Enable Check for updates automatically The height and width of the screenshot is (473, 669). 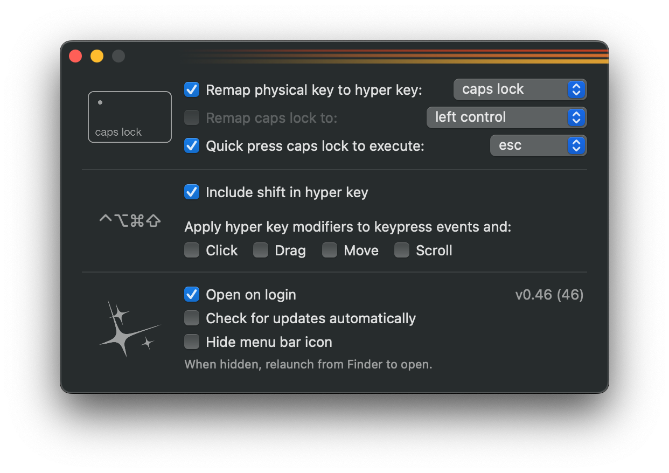(x=192, y=318)
